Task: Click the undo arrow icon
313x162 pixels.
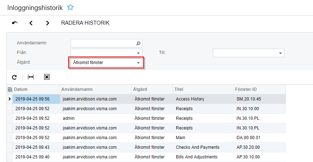Action: click(15, 23)
